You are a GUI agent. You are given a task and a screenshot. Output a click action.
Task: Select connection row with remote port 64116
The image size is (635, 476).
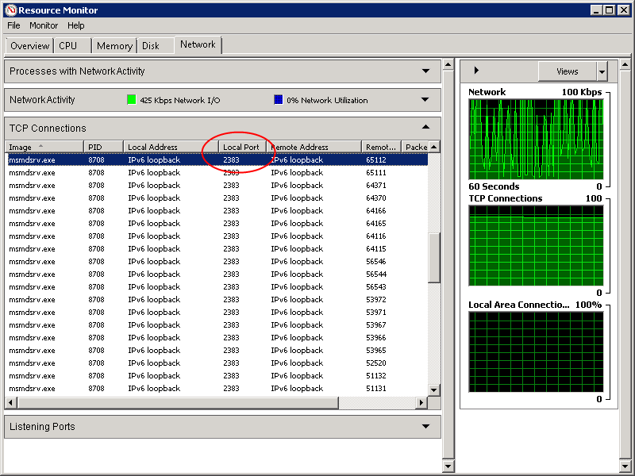[x=217, y=236]
